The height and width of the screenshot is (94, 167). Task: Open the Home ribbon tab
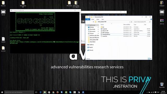point(93,19)
